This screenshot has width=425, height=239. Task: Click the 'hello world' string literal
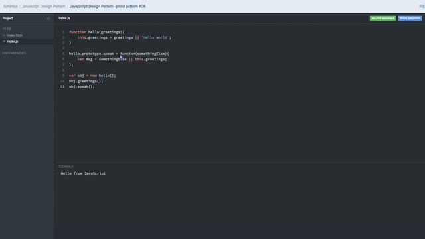[x=155, y=37]
